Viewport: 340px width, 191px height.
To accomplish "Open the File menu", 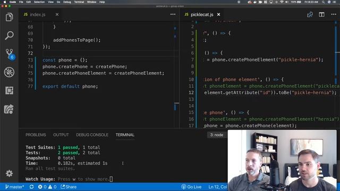I will pos(21,2).
